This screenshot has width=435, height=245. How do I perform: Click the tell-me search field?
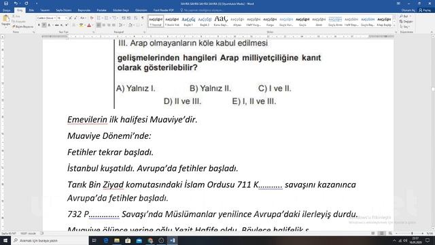coord(203,10)
